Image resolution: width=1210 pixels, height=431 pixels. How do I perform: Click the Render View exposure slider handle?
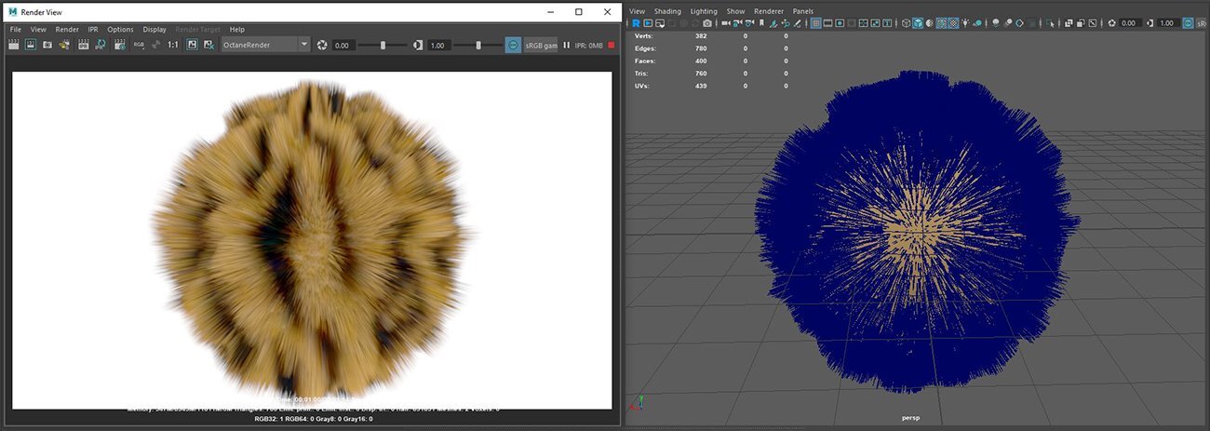tap(383, 45)
